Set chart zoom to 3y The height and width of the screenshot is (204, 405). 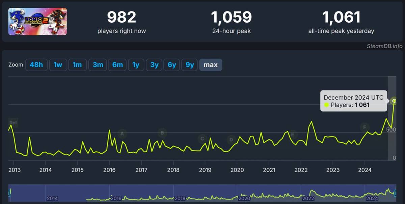pos(154,65)
